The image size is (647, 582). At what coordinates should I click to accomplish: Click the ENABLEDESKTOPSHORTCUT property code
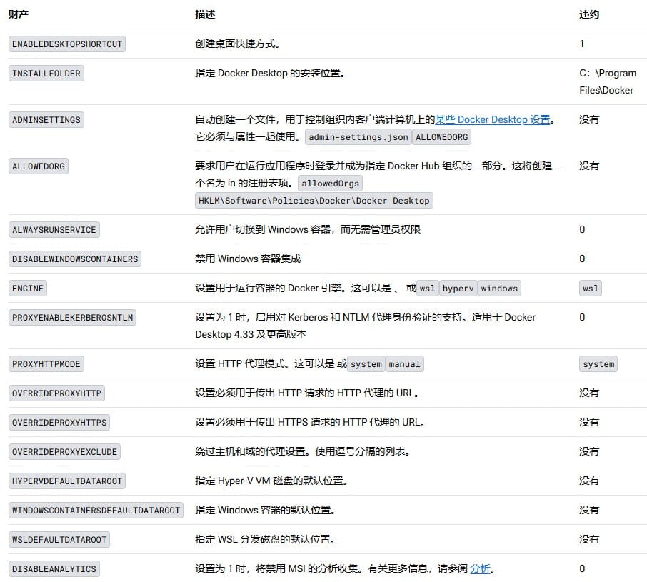coord(67,44)
